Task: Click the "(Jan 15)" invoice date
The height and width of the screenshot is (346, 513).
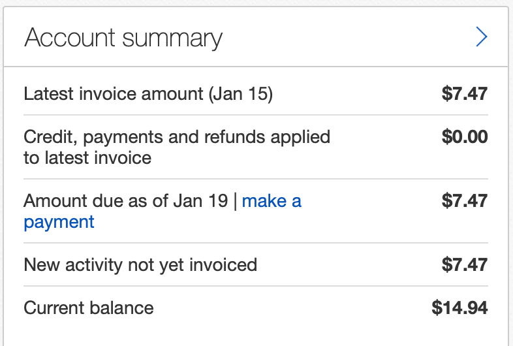Action: [240, 94]
